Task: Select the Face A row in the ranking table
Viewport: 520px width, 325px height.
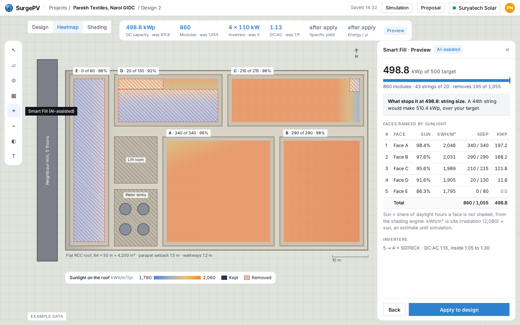Action: (x=446, y=146)
